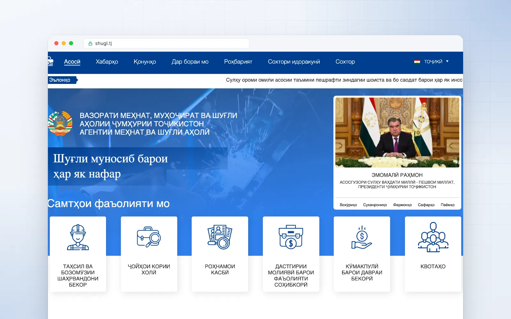Open ТАҲСИЛ ВА БОЗОМӮЗИИ ШАҲРВАНДОНИ БЕКОР card text
This screenshot has width=511, height=319.
click(78, 275)
